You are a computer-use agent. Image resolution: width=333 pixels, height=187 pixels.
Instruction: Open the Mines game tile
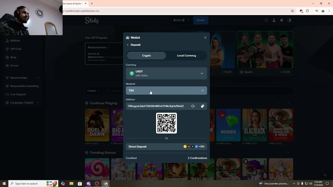tap(228, 125)
